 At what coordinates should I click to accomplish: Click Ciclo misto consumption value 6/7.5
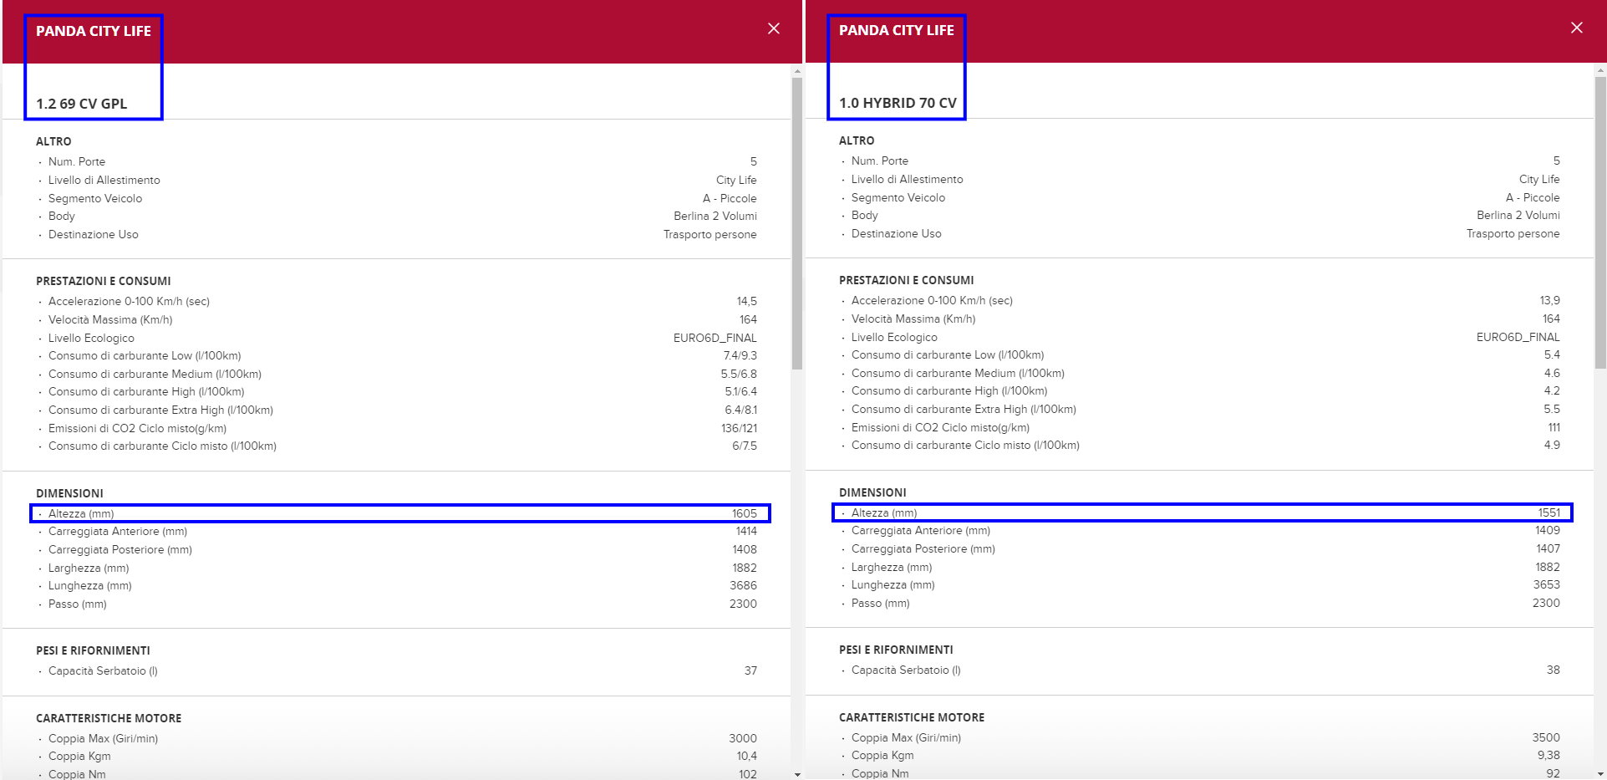(x=745, y=446)
